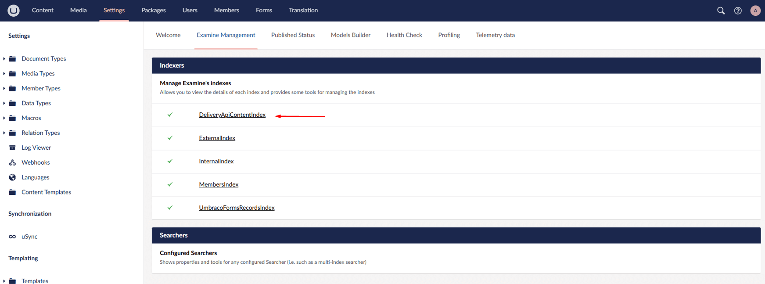Click the Macros folder icon
Image resolution: width=765 pixels, height=284 pixels.
coord(12,118)
